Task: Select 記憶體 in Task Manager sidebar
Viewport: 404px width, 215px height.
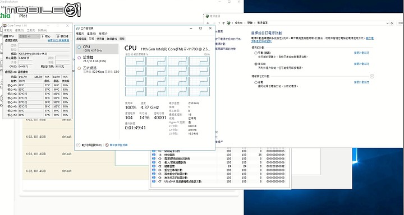Action: point(97,59)
